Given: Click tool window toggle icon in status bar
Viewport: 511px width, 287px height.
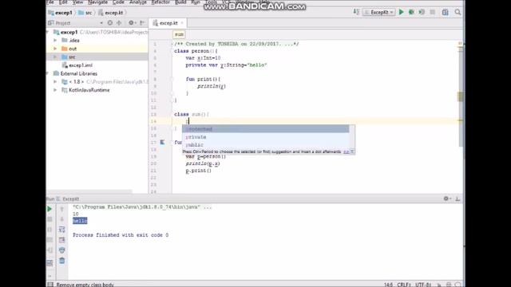Looking at the screenshot, I should pos(50,285).
